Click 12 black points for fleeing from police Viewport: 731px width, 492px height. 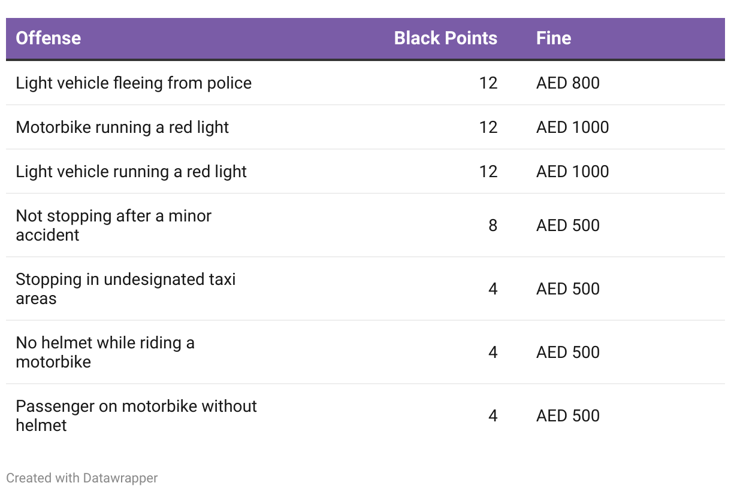pos(488,83)
